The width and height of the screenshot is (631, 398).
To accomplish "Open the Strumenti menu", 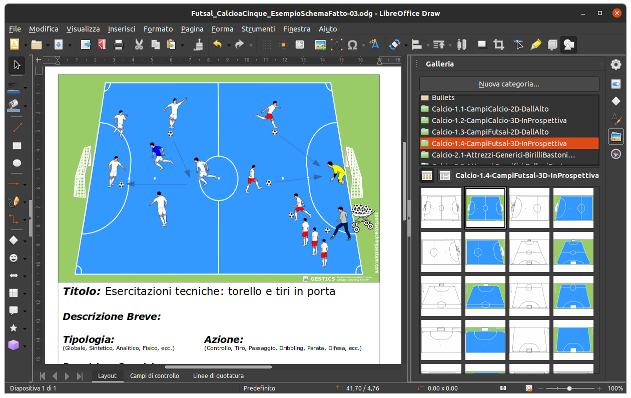I will [258, 29].
